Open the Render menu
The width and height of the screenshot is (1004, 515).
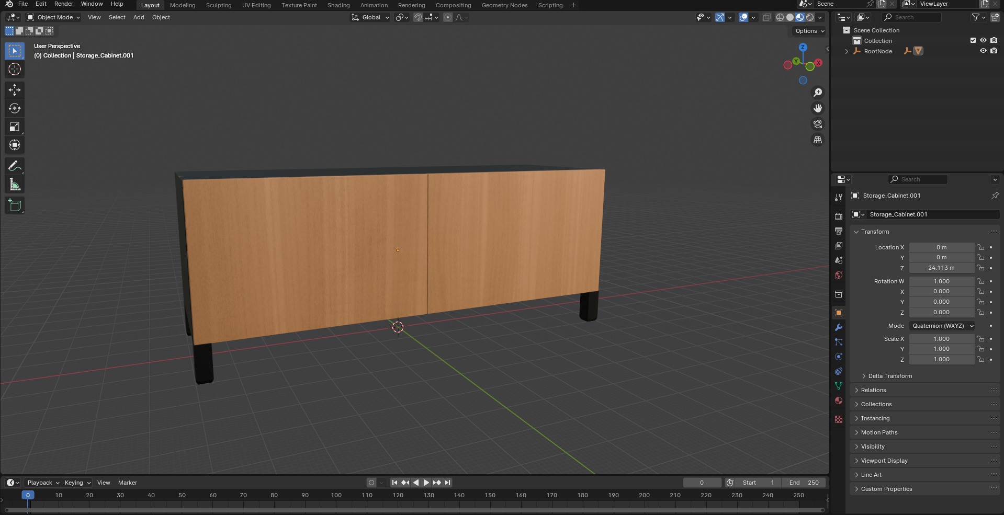64,4
